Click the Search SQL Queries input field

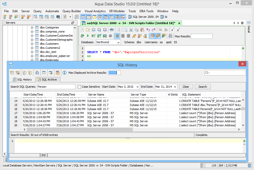[56, 87]
